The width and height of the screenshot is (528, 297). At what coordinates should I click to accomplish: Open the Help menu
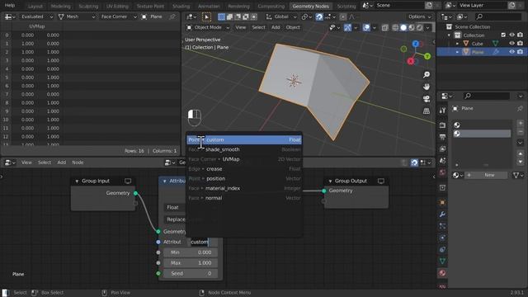coord(10,6)
